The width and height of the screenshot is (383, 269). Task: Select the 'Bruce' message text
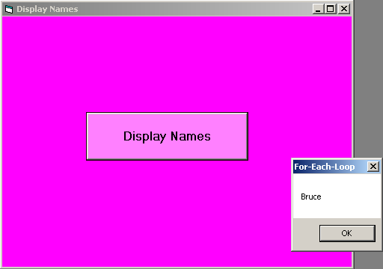coord(311,197)
